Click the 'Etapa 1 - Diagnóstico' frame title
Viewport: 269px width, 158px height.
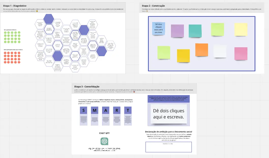pos(15,6)
